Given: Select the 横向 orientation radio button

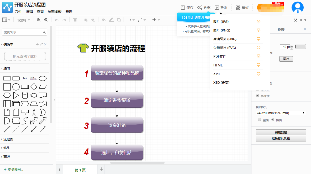Looking at the screenshot, I should (273, 120).
